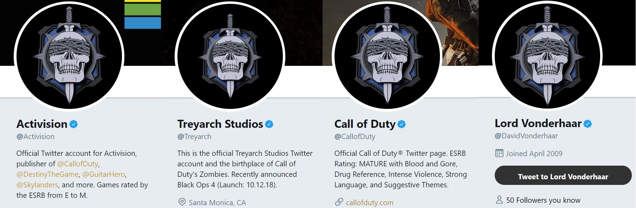Click the Activision profile picture
This screenshot has width=636, height=208.
pos(69,57)
